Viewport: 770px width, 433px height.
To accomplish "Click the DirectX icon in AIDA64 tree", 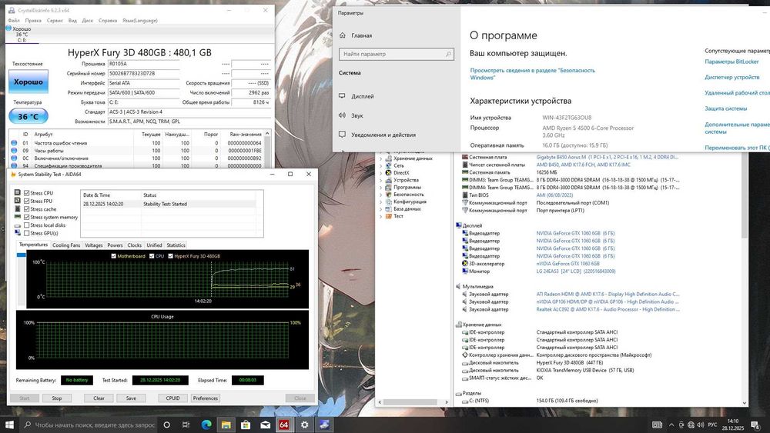I will click(x=388, y=172).
